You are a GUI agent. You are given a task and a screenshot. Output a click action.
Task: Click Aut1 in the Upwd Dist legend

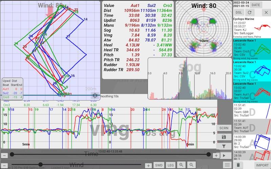point(6,89)
